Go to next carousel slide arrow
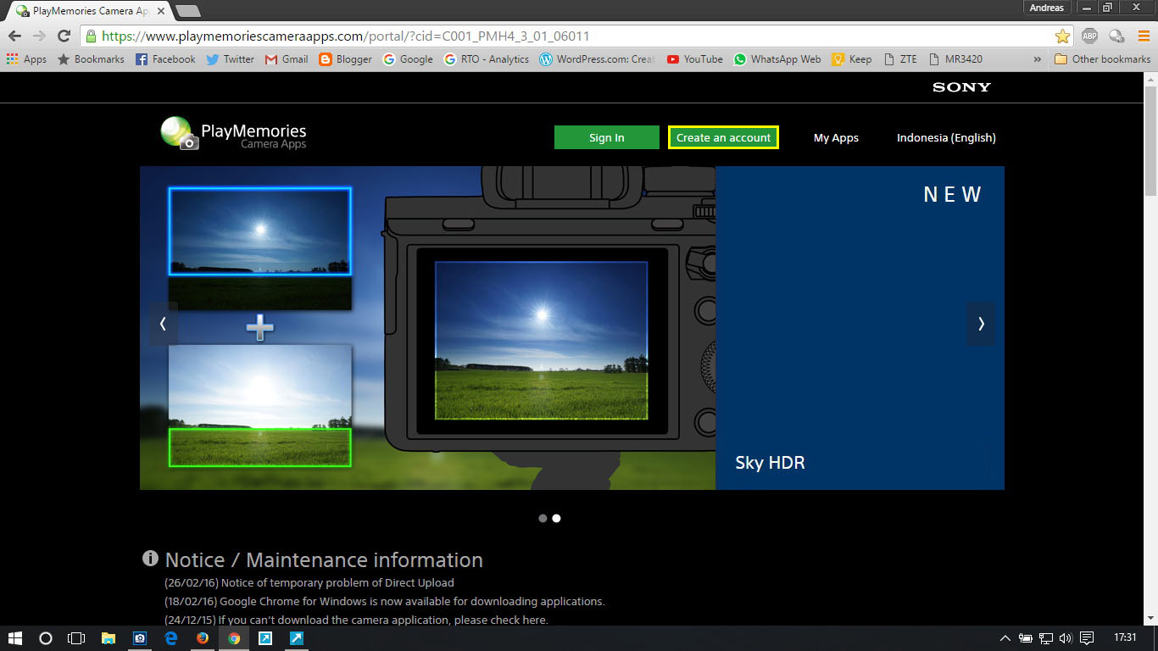The width and height of the screenshot is (1158, 651). (982, 323)
